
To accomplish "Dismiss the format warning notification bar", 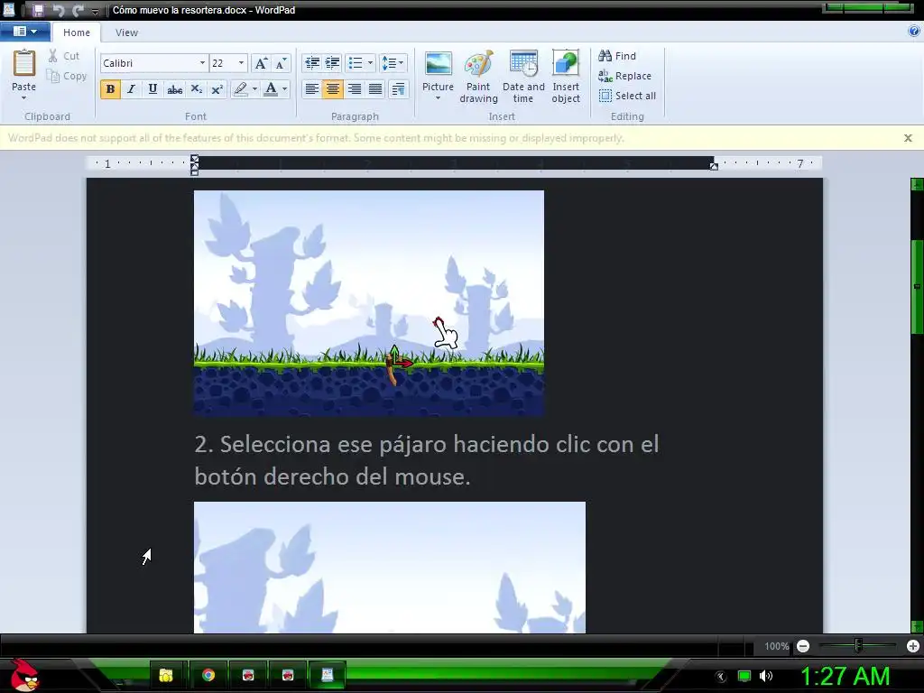I will click(908, 138).
